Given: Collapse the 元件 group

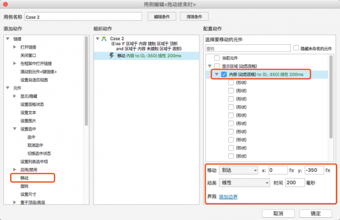Looking at the screenshot, I should 8,88.
